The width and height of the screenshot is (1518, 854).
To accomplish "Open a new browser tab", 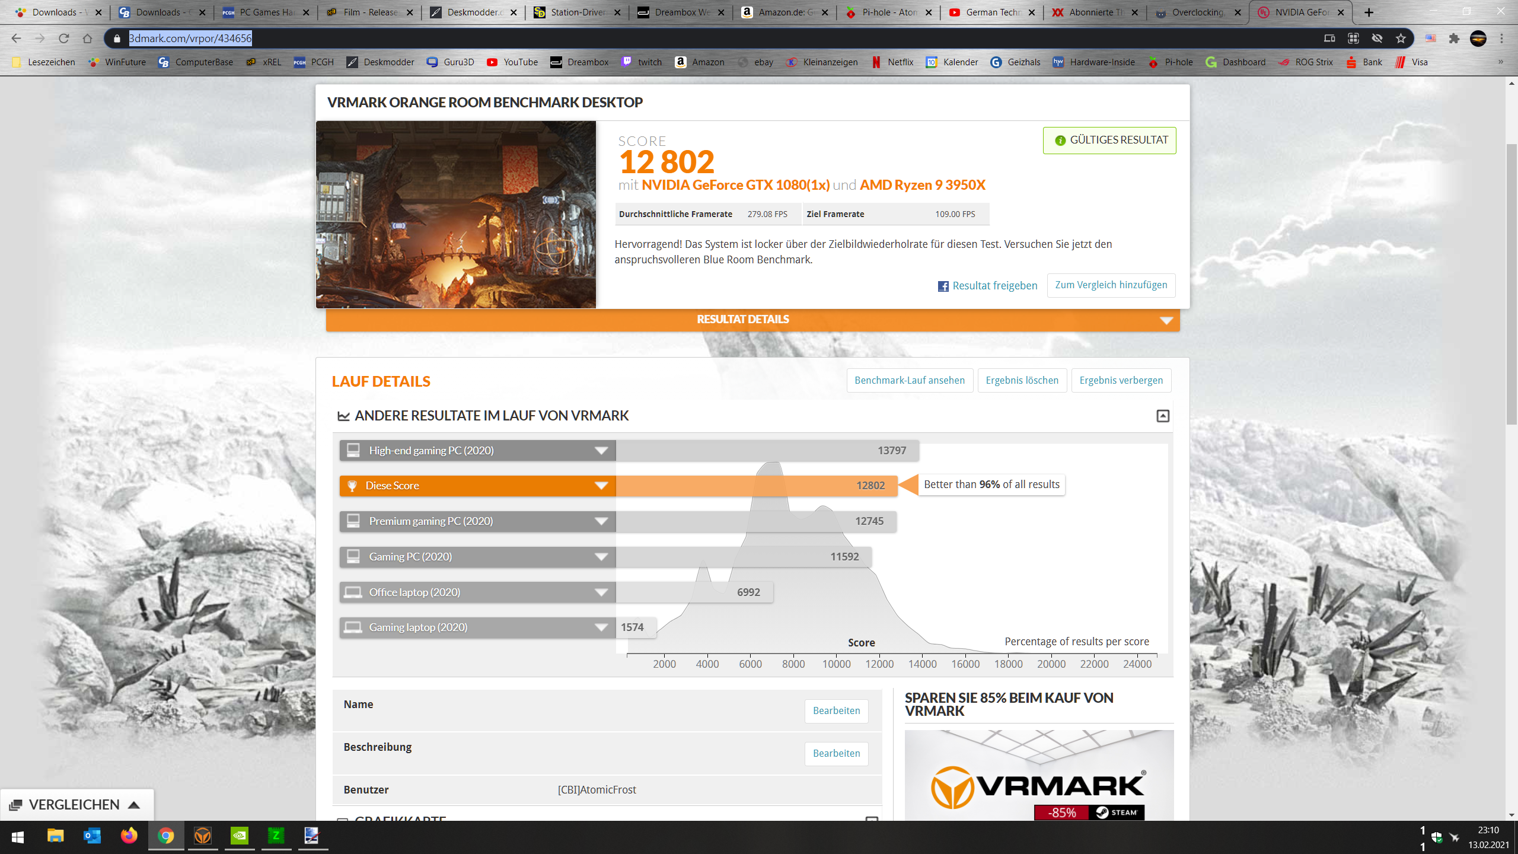I will (1369, 12).
